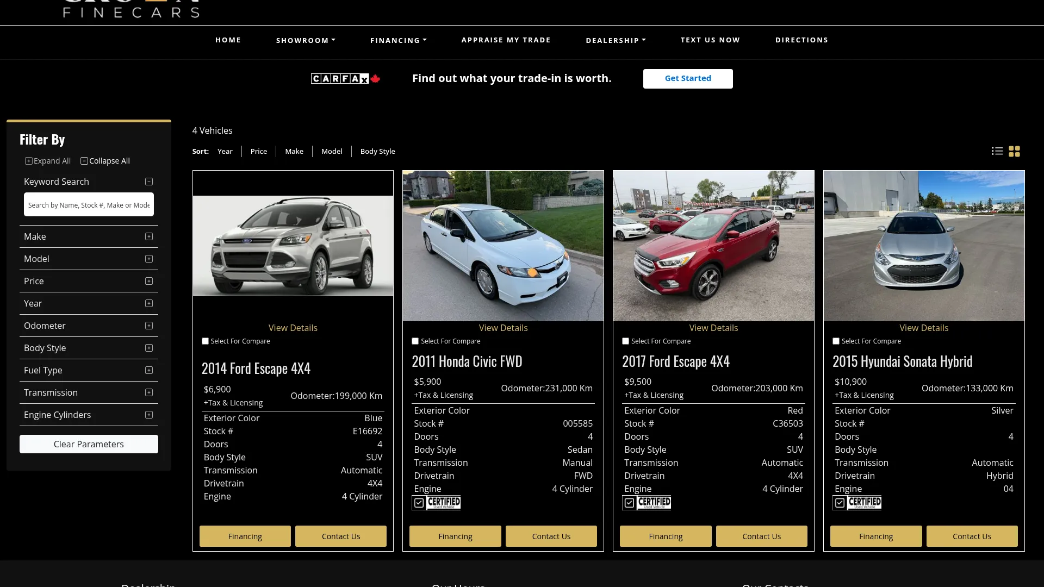Viewport: 1044px width, 587px height.
Task: Expand the Make filter
Action: [x=149, y=236]
